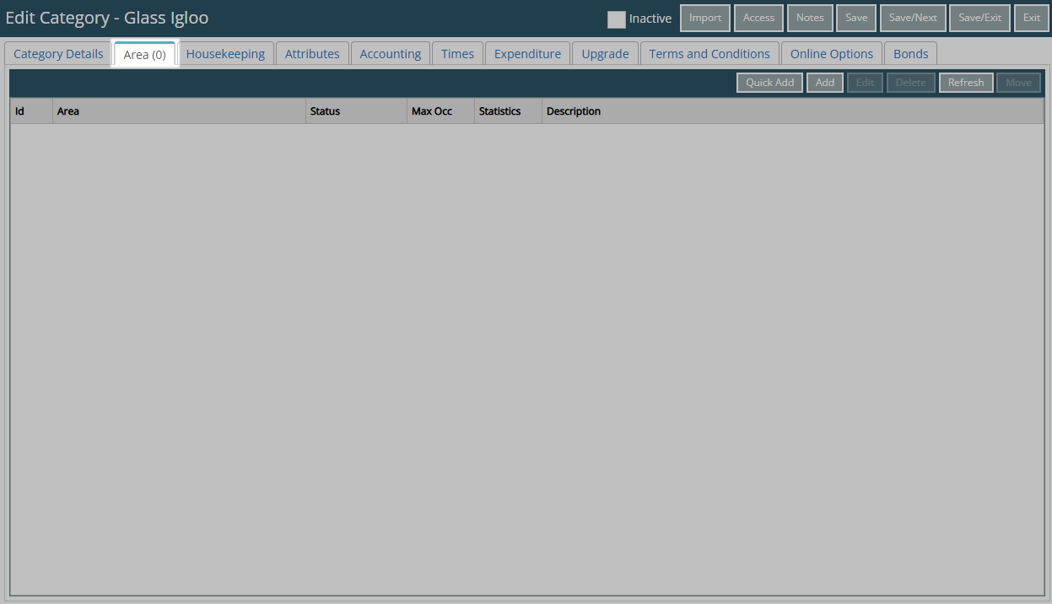Open the Housekeeping tab
The width and height of the screenshot is (1052, 604).
coord(225,54)
